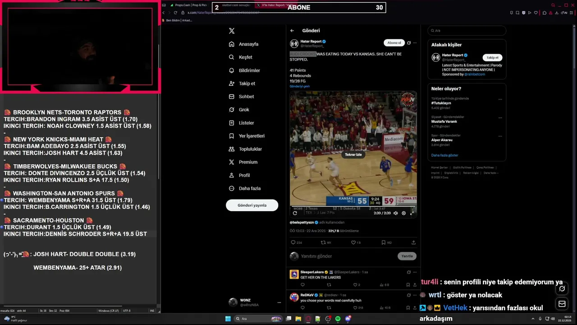The height and width of the screenshot is (325, 577).
Task: Open Grok icon beside Abone ol
Action: 409,43
